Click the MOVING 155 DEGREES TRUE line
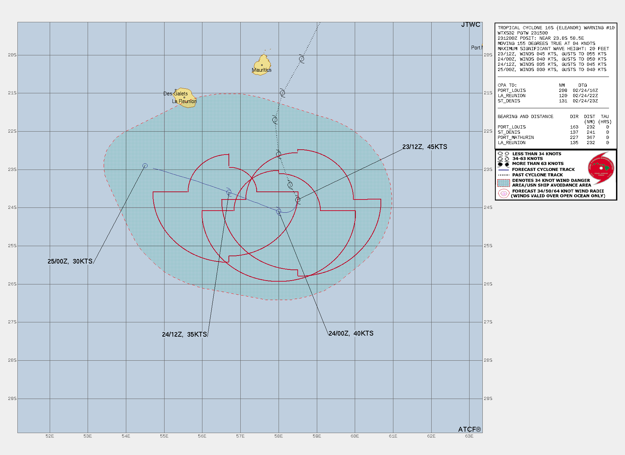The width and height of the screenshot is (625, 455). (x=546, y=44)
